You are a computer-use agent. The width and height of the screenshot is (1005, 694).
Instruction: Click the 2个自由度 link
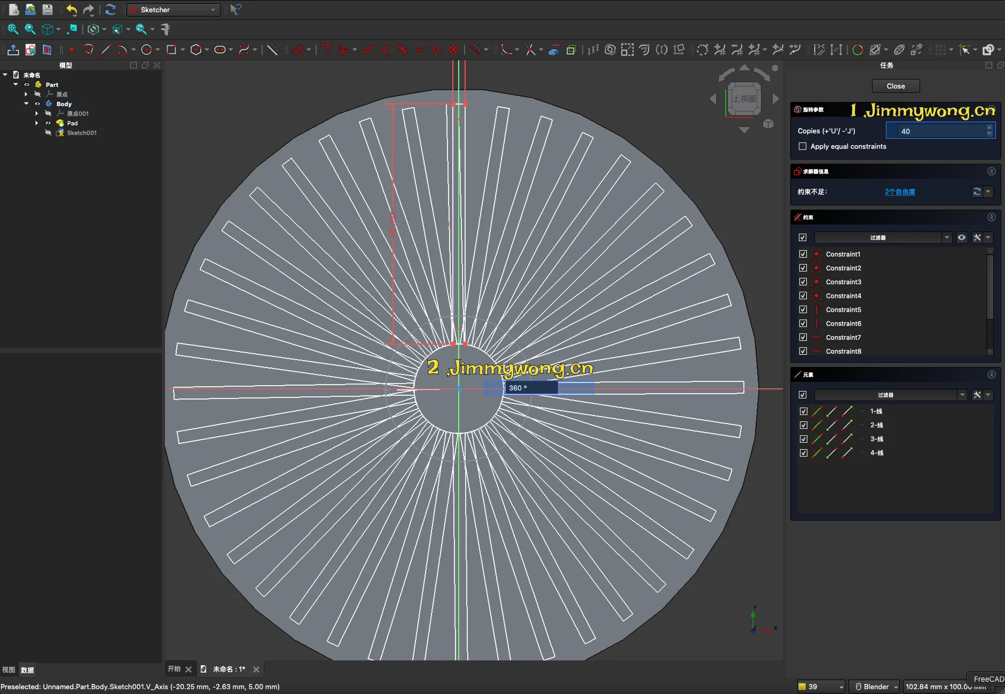click(900, 192)
